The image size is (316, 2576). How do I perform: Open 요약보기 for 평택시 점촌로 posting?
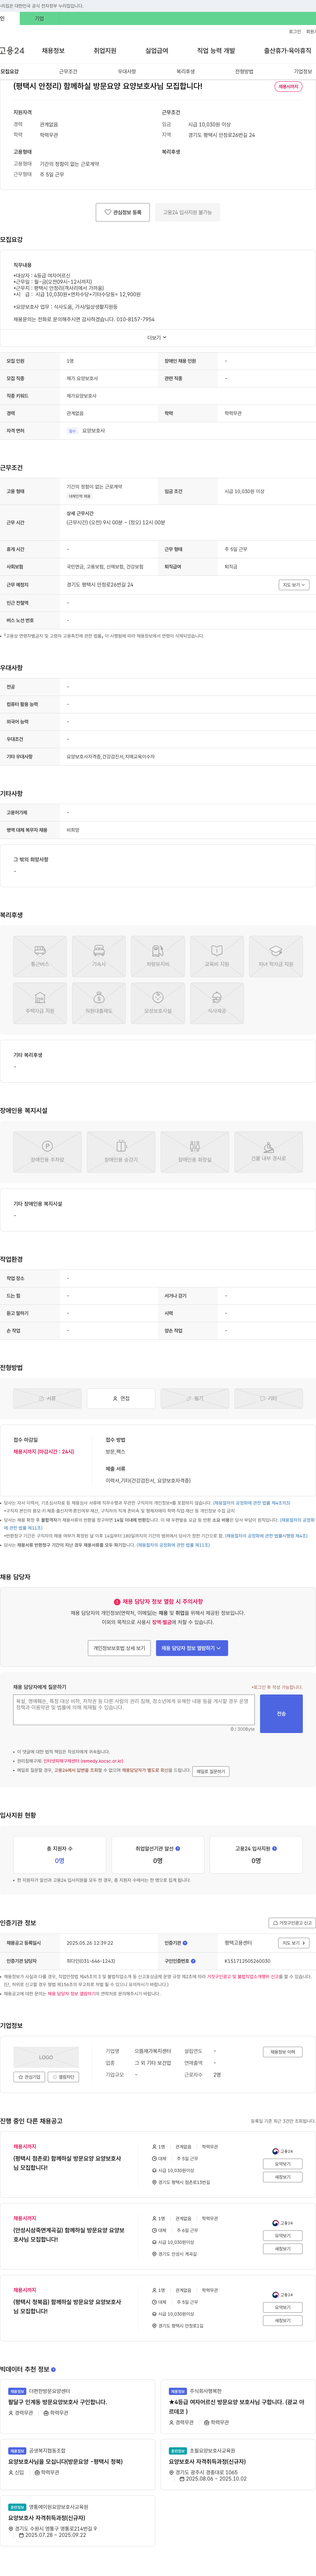283,2164
